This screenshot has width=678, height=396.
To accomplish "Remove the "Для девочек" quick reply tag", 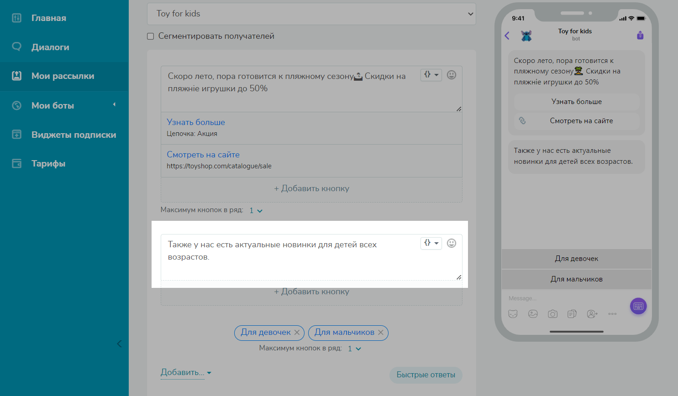I will pos(297,333).
